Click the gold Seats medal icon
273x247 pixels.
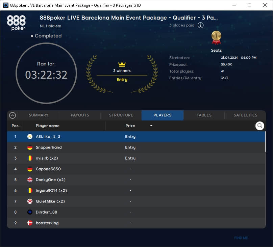[216, 37]
